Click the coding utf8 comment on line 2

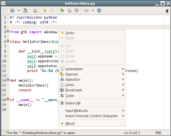coord(33,22)
